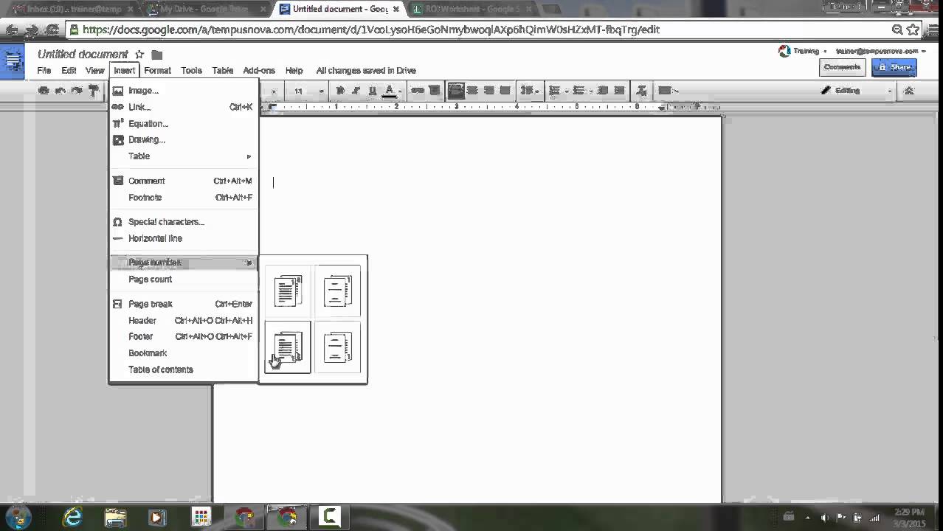The height and width of the screenshot is (531, 943).
Task: Toggle bold formatting
Action: pos(340,91)
